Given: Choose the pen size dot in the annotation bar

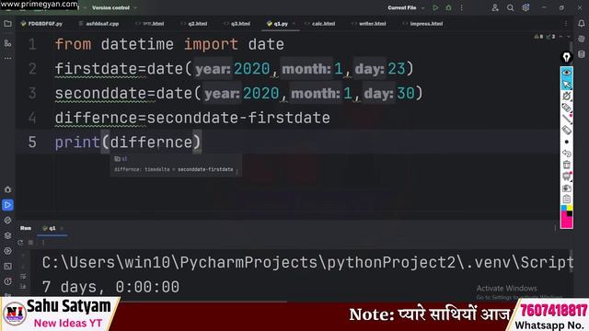Looking at the screenshot, I should point(567,142).
